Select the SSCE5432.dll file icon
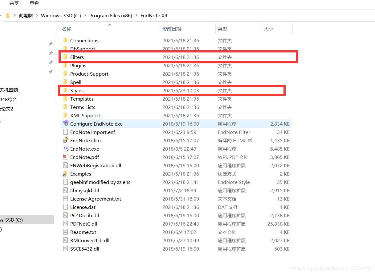The width and height of the screenshot is (375, 274). 65,249
